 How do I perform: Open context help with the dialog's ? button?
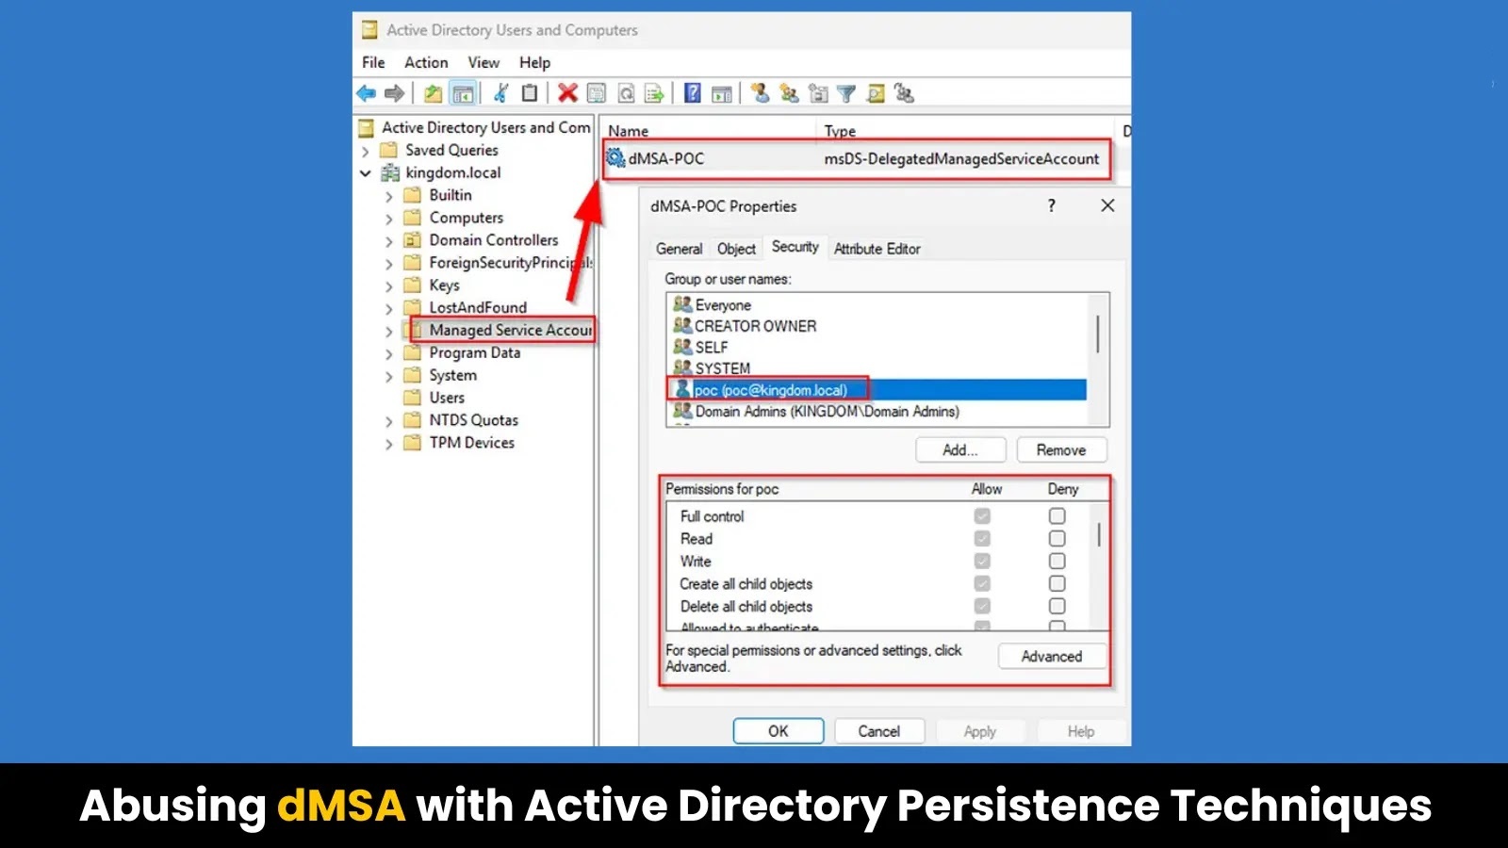pyautogui.click(x=1052, y=205)
